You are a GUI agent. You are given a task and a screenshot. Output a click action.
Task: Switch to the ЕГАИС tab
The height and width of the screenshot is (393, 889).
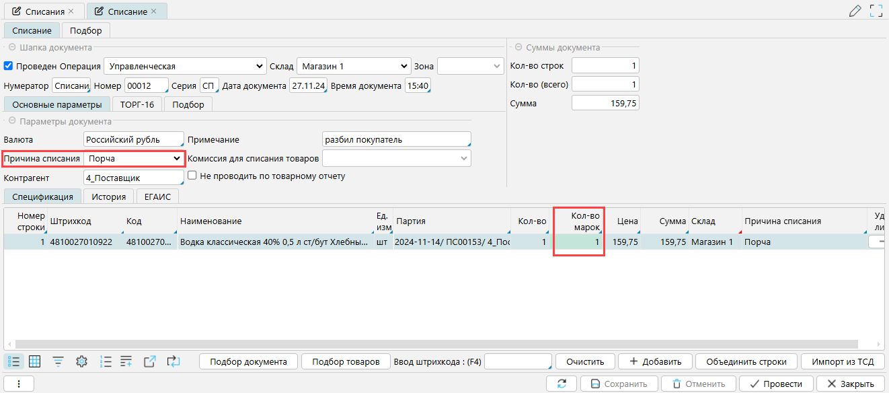tap(157, 196)
